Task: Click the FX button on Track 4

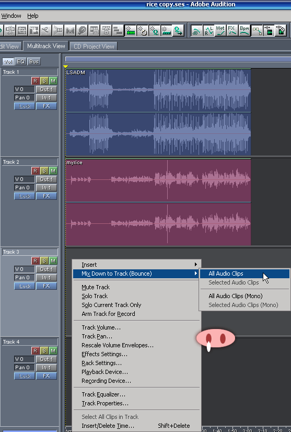Action: click(x=46, y=376)
